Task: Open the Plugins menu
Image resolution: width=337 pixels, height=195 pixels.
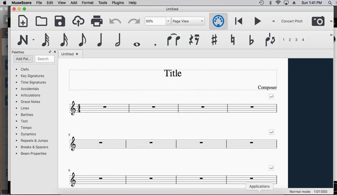Action: 118,3
